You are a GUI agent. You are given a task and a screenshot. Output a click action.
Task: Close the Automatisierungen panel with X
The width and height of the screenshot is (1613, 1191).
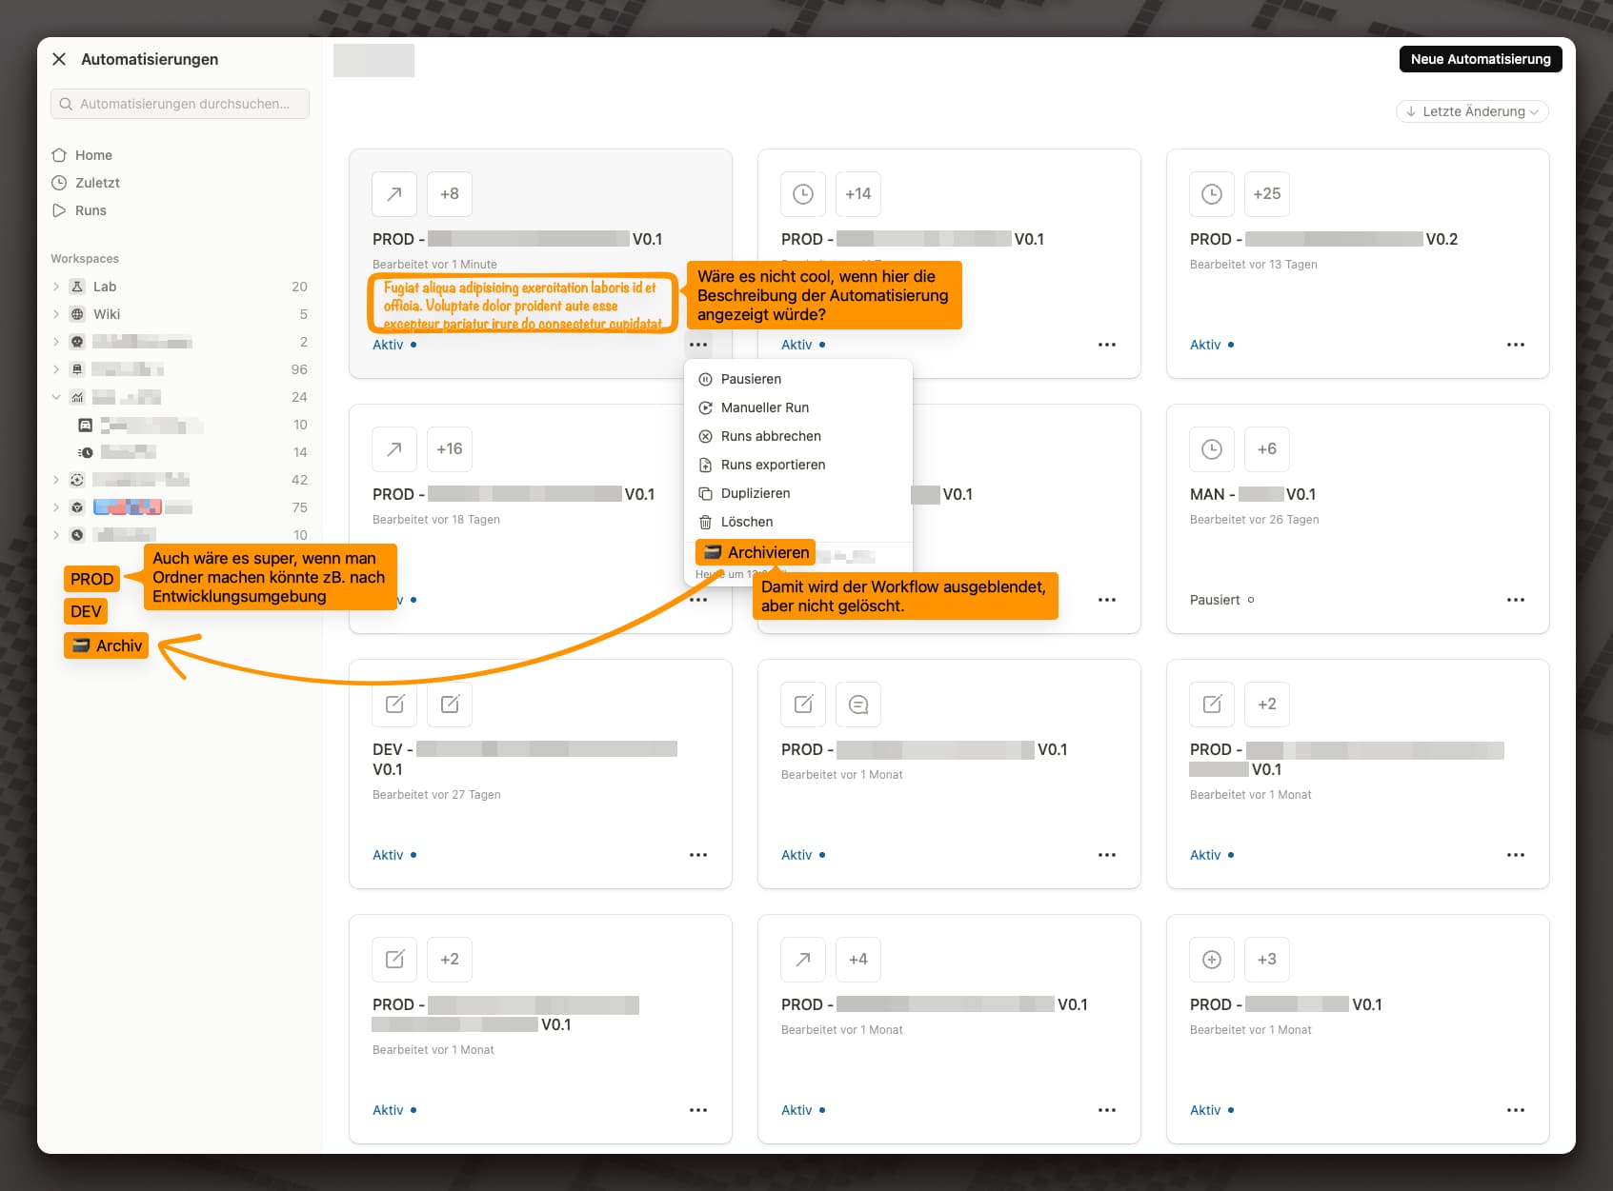[59, 59]
